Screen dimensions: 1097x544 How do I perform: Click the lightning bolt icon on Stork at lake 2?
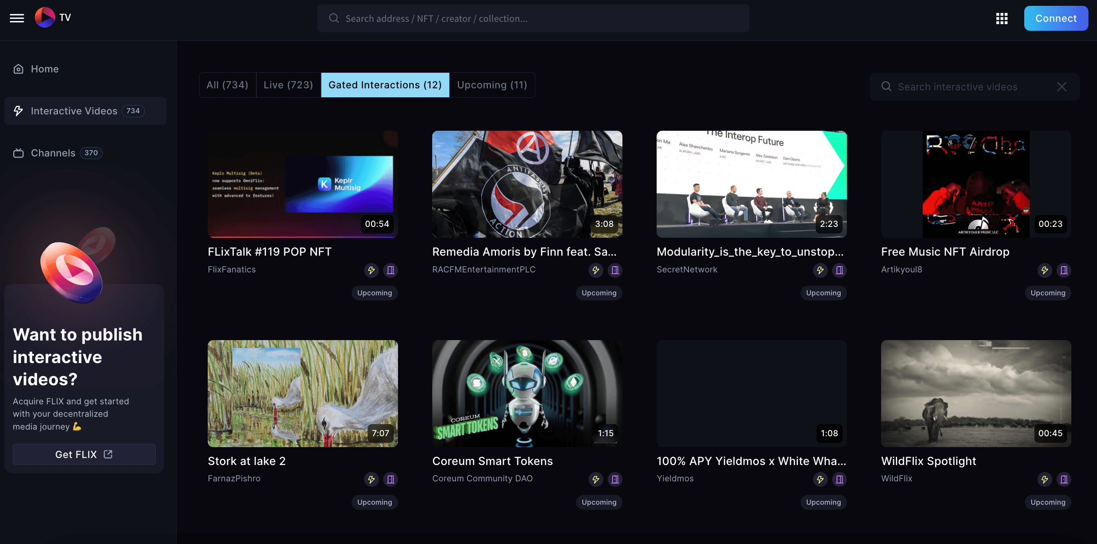point(370,479)
